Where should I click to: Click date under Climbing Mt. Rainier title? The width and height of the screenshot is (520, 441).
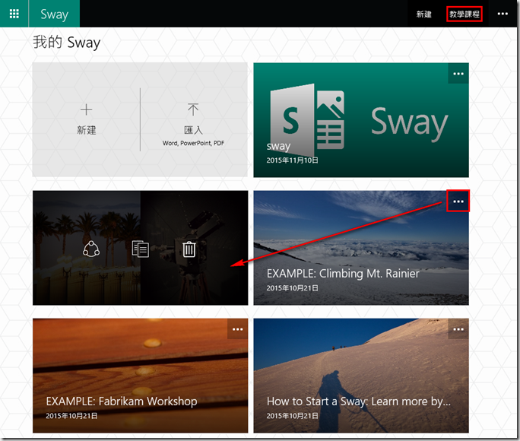tap(292, 288)
